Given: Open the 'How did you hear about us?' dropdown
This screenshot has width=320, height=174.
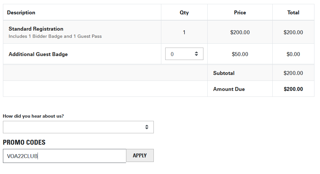Looking at the screenshot, I should pos(78,127).
